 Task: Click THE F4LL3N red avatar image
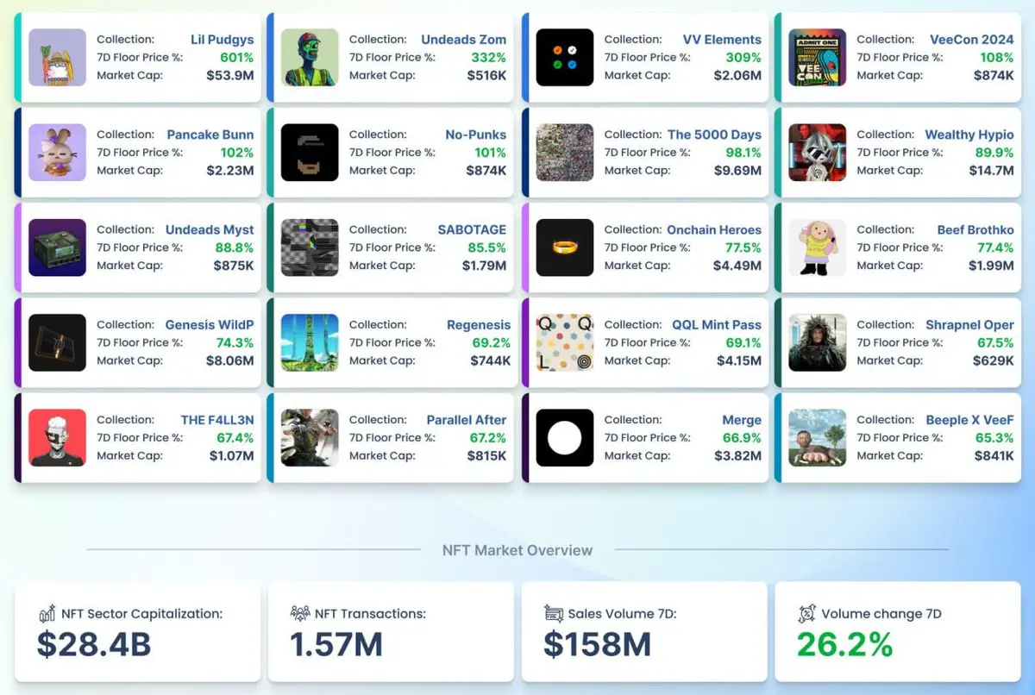click(x=57, y=438)
